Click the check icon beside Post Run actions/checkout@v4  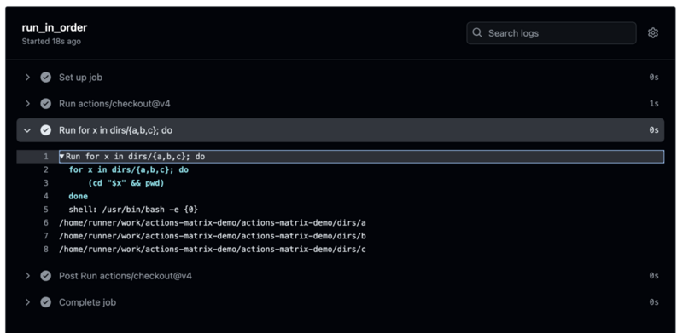(x=46, y=276)
